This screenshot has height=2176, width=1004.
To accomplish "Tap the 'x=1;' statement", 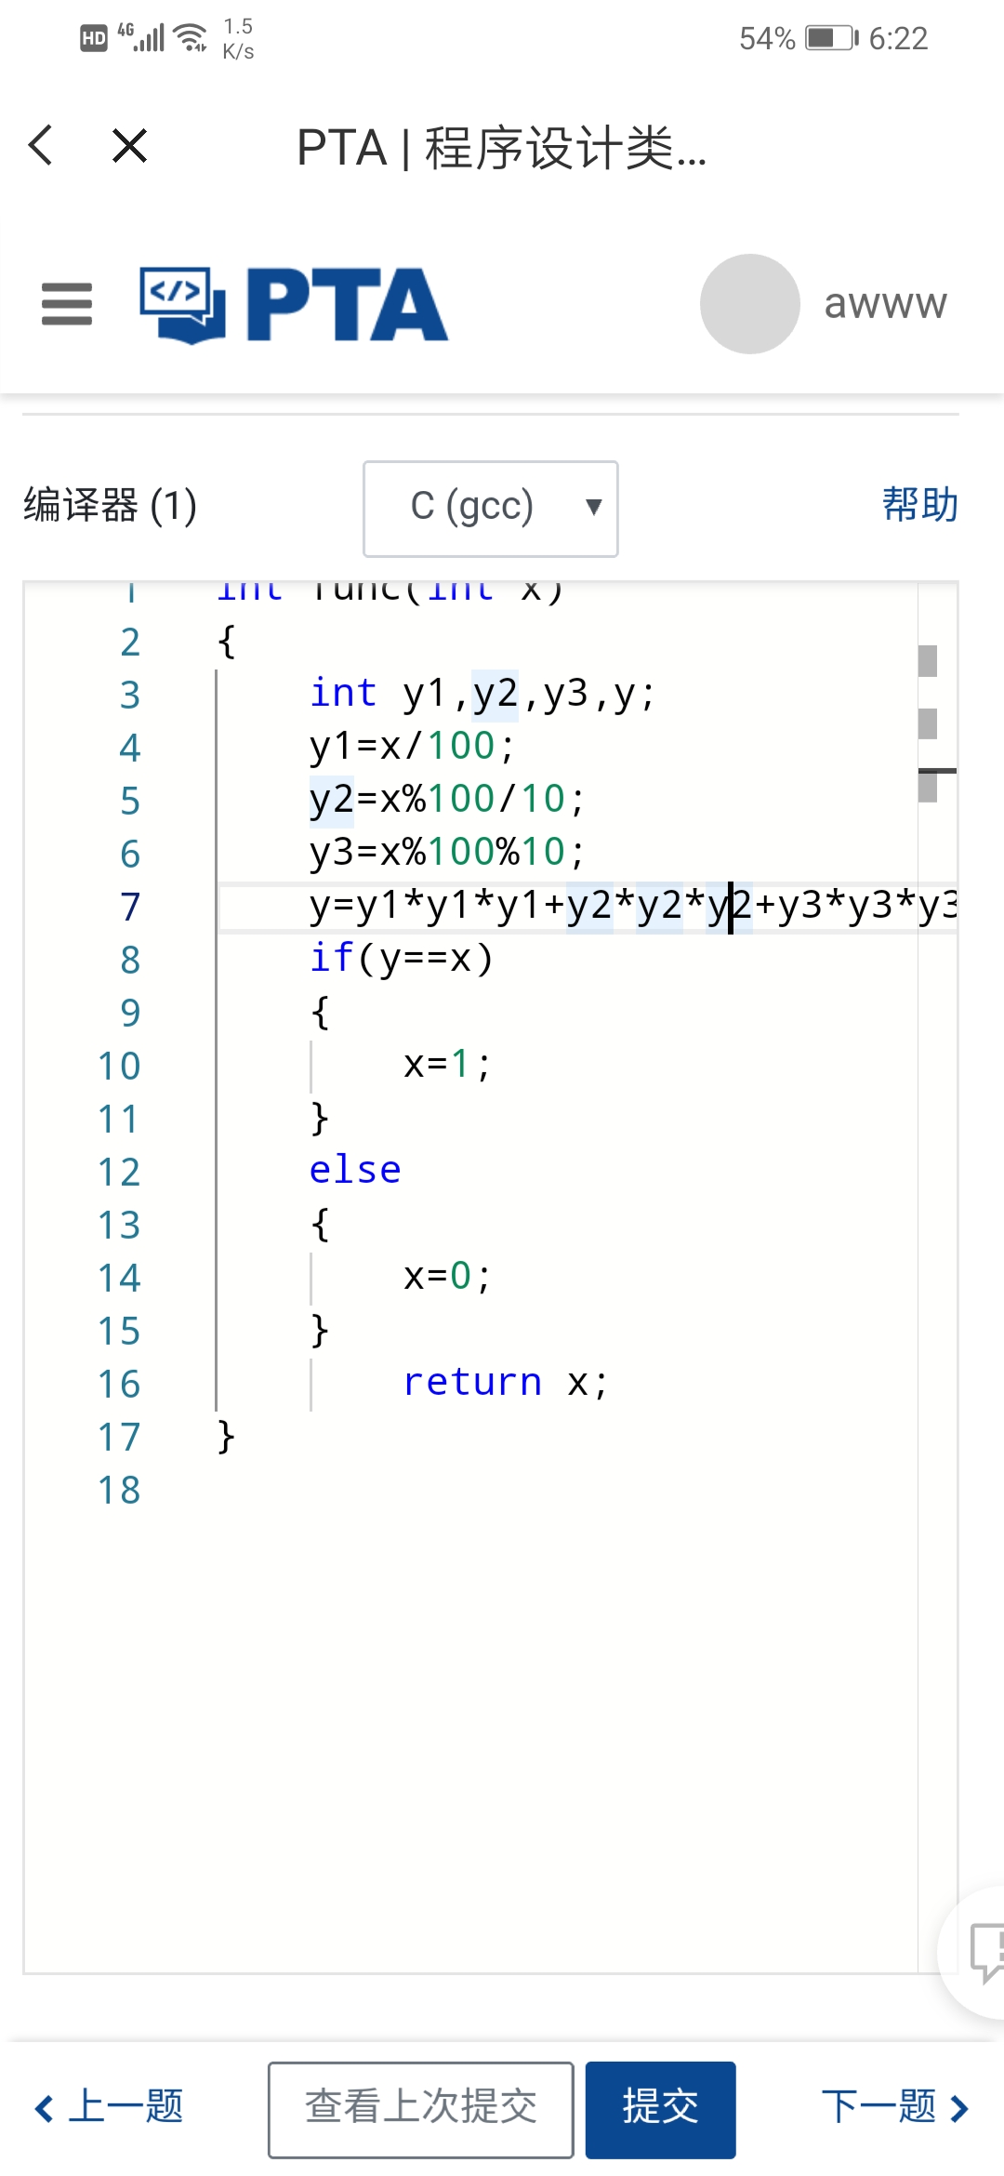I will point(446,1065).
